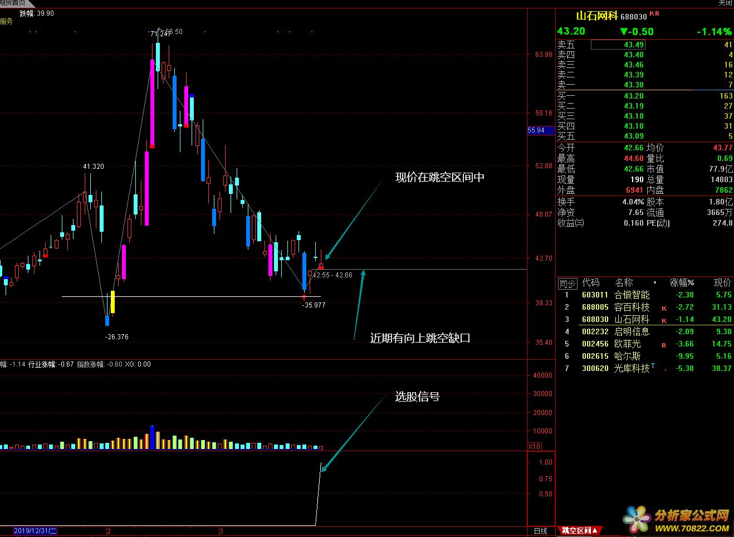Click the T marker next to 光库科技
This screenshot has width=734, height=537.
tap(653, 367)
